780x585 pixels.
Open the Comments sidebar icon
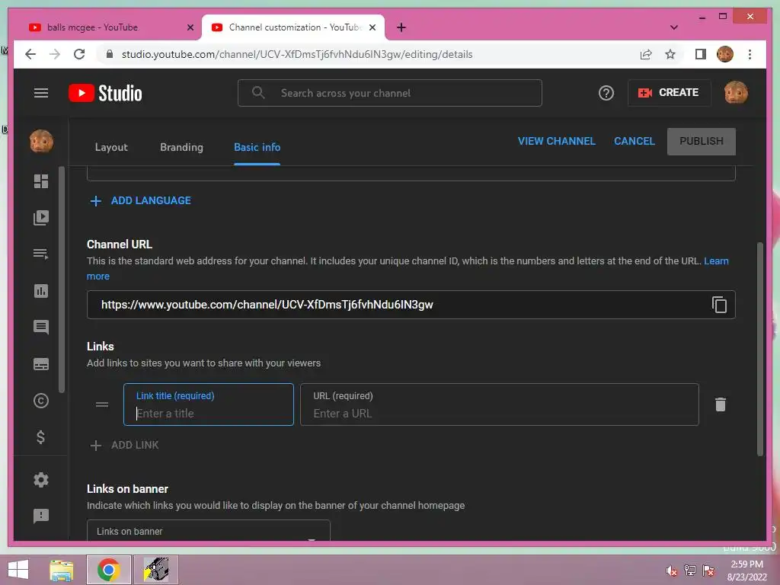[41, 327]
